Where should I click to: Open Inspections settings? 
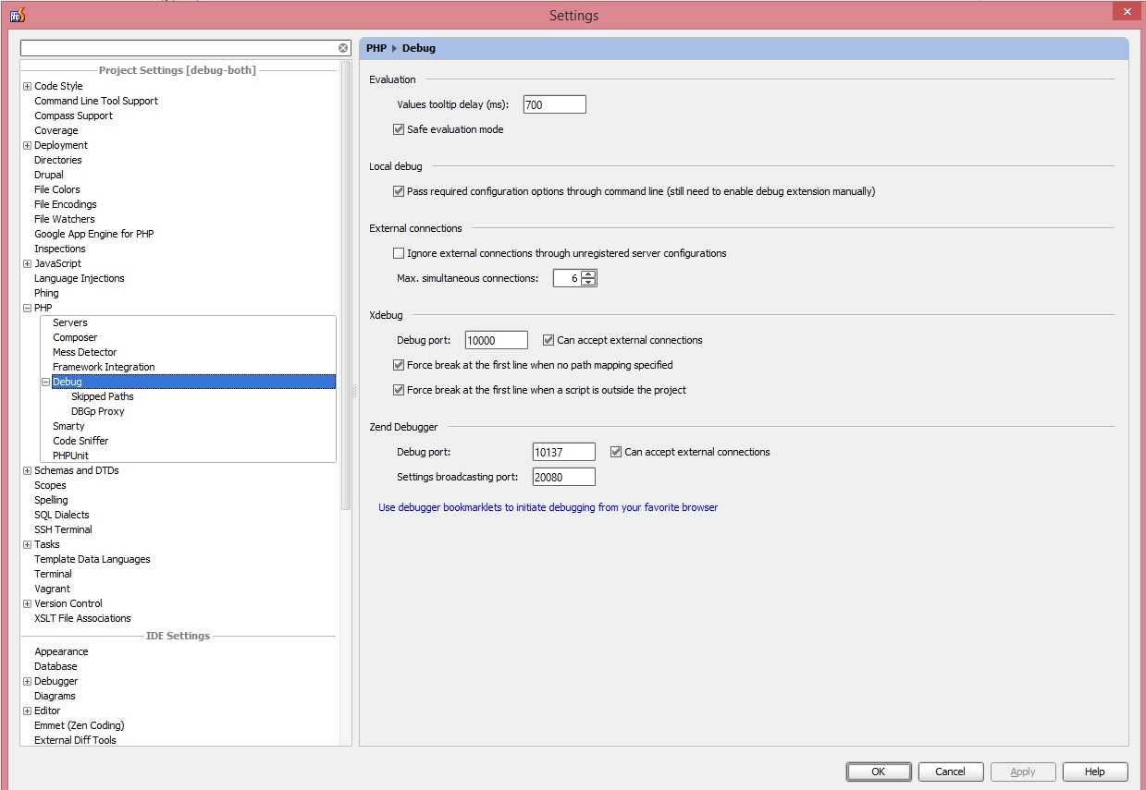tap(60, 249)
